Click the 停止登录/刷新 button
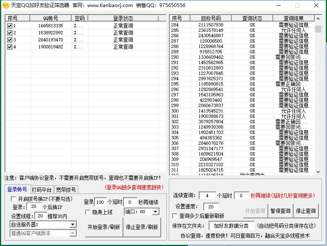The image size is (327, 246). (142, 227)
